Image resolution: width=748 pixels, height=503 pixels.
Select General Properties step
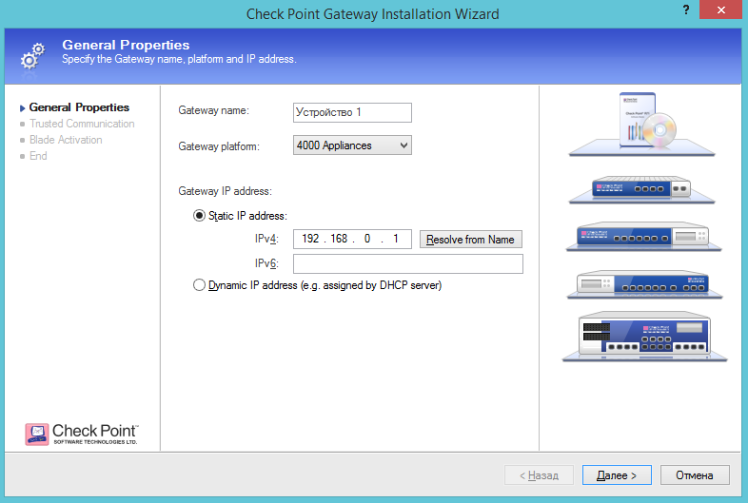click(79, 107)
